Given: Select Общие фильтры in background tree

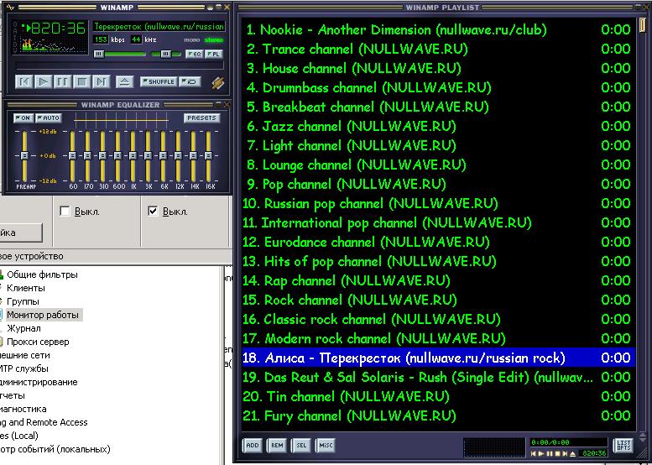Looking at the screenshot, I should point(42,274).
